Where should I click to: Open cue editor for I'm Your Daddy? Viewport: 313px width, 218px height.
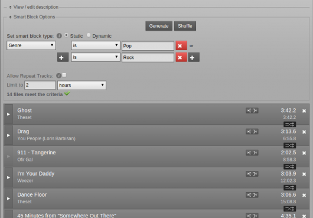pos(252,174)
